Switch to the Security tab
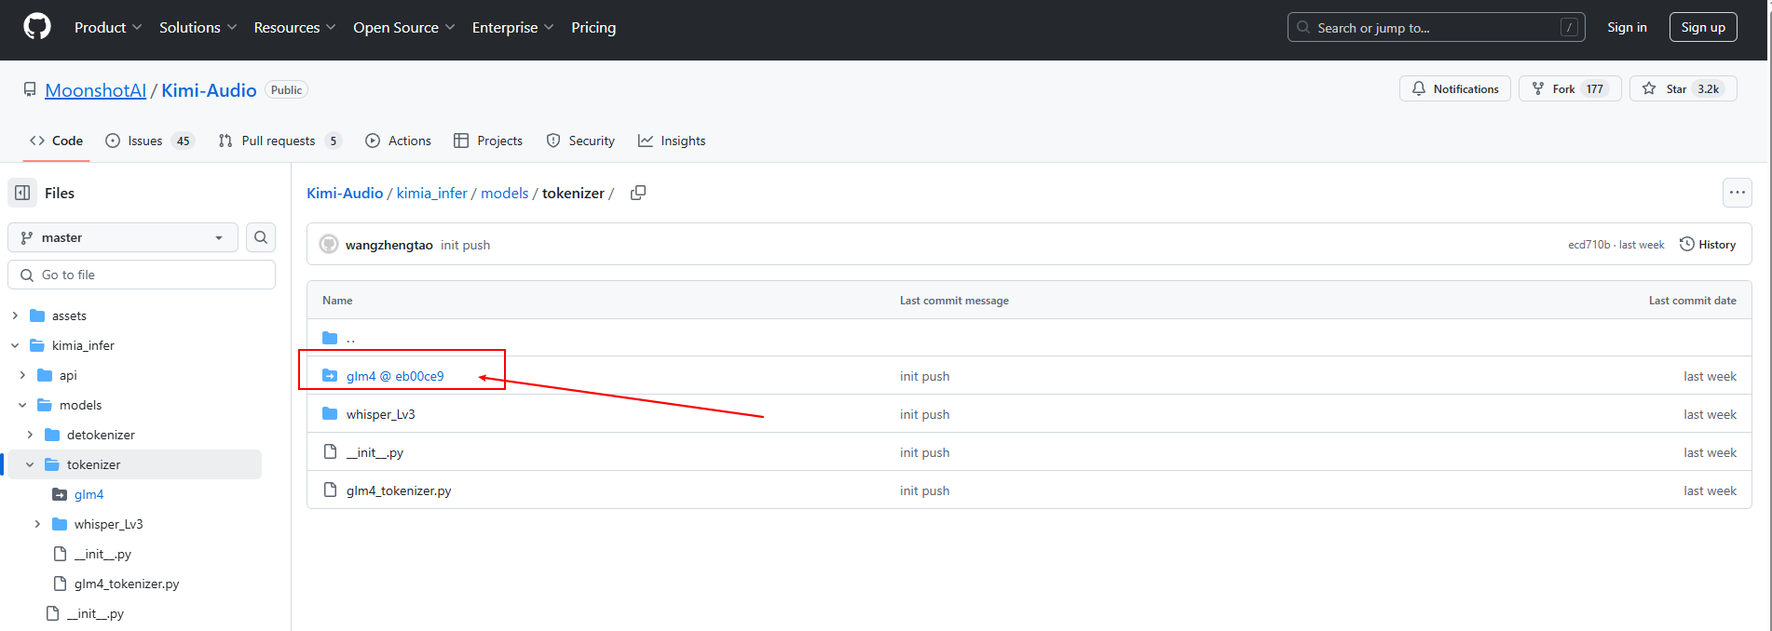Screen dimensions: 1772x631 pyautogui.click(x=580, y=141)
